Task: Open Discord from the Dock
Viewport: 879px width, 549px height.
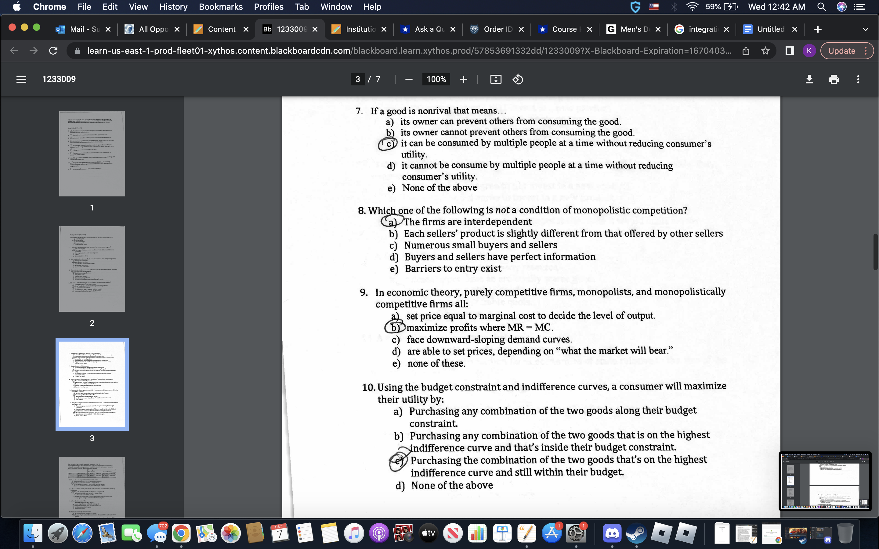Action: [612, 533]
